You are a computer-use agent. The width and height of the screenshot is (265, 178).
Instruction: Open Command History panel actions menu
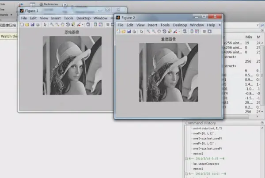point(262,123)
